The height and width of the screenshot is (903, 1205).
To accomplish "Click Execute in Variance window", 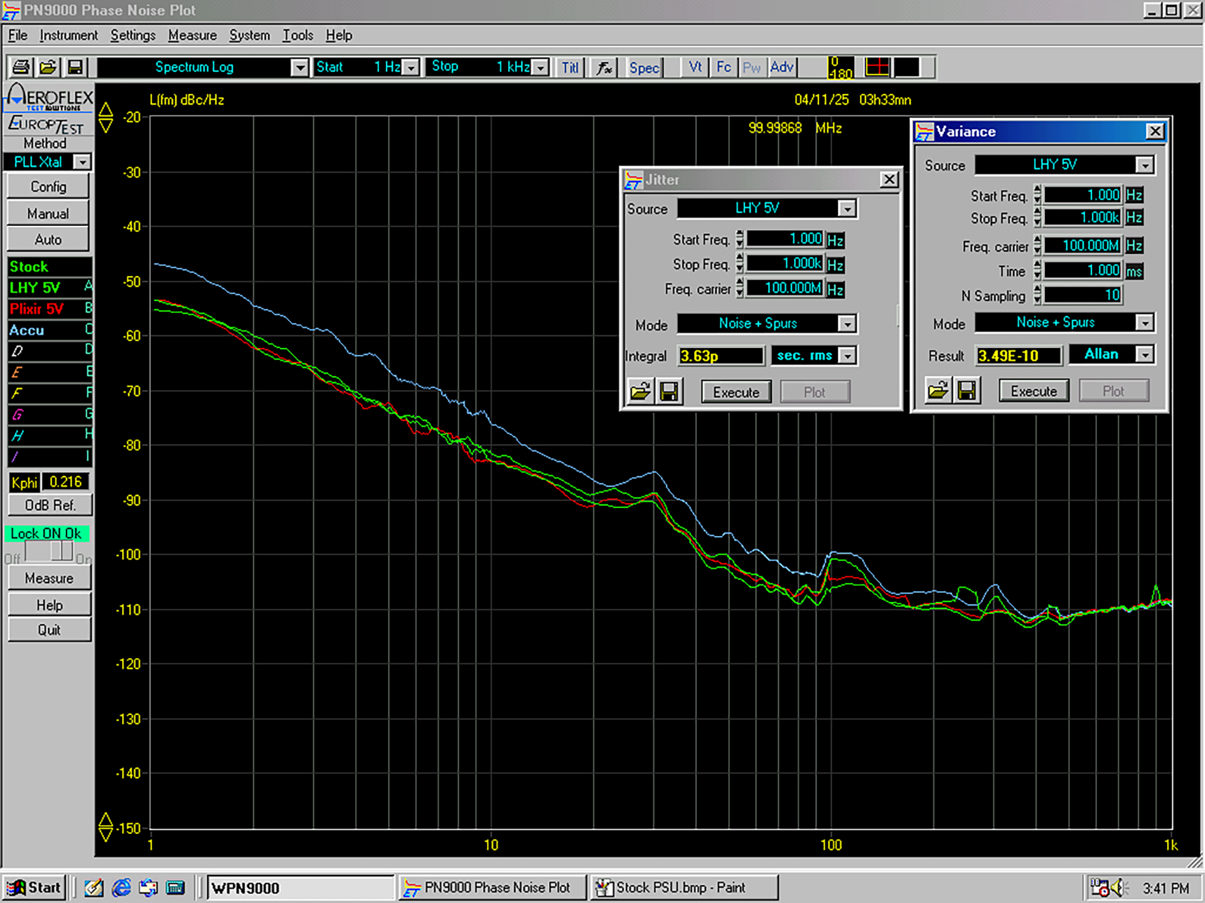I will click(1034, 391).
